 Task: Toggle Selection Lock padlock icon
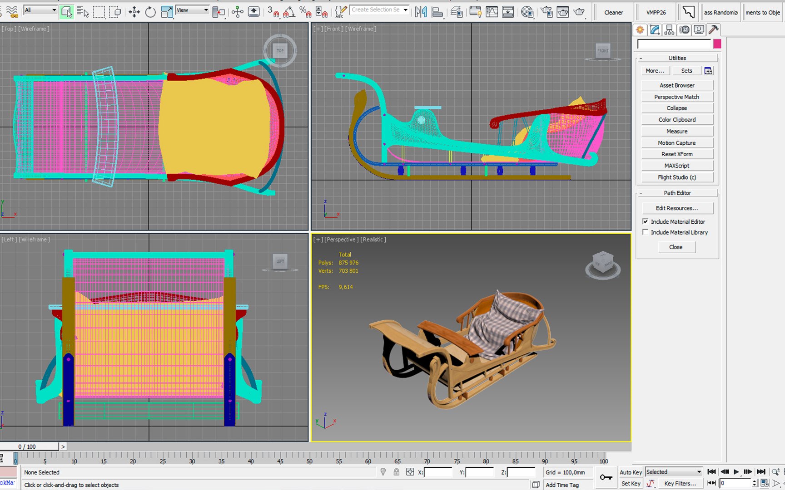[396, 472]
